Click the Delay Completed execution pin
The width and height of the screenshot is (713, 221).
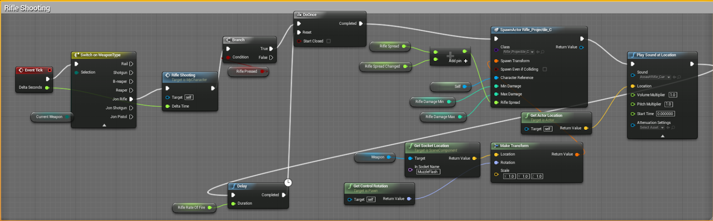(284, 195)
